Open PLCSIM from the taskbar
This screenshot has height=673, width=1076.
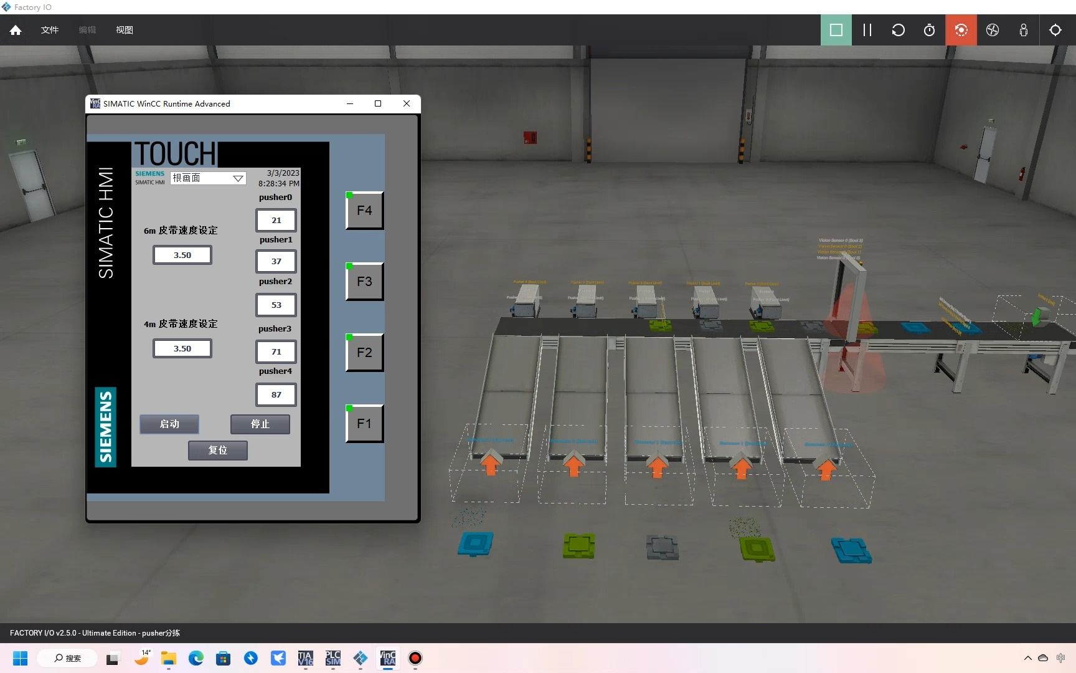[333, 658]
